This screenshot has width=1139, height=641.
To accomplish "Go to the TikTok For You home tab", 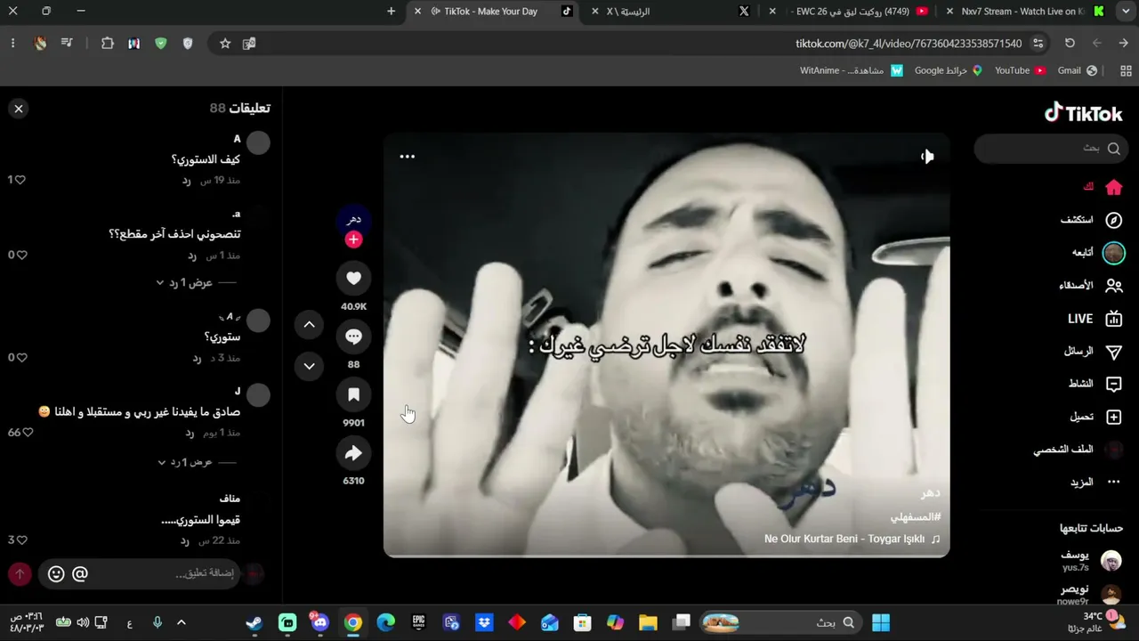I will click(x=1102, y=187).
